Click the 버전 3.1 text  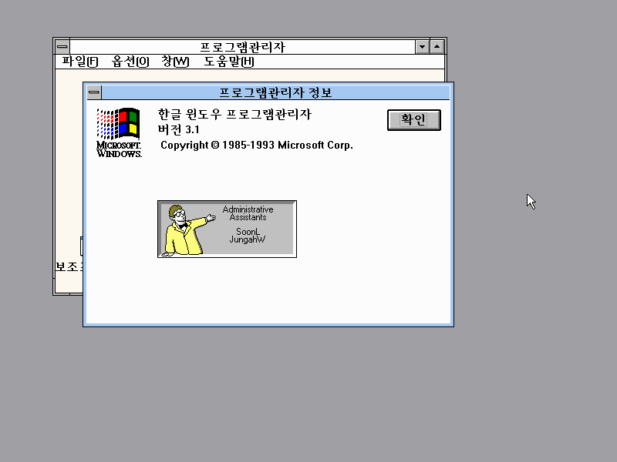(179, 129)
